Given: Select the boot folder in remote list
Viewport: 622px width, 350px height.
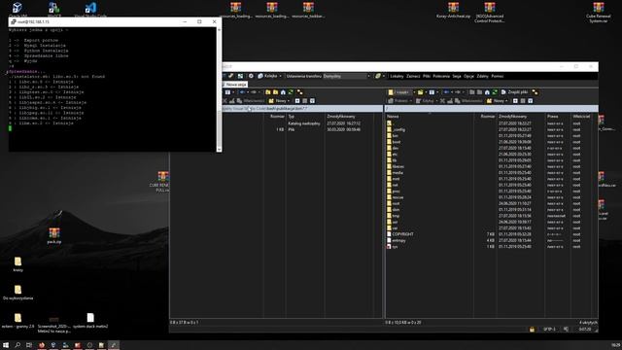Looking at the screenshot, I should 396,142.
